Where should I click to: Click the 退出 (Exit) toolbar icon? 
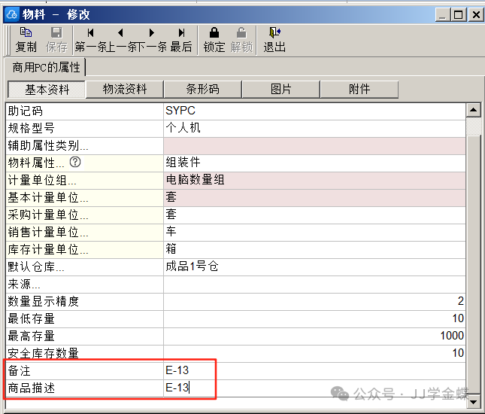pyautogui.click(x=274, y=39)
